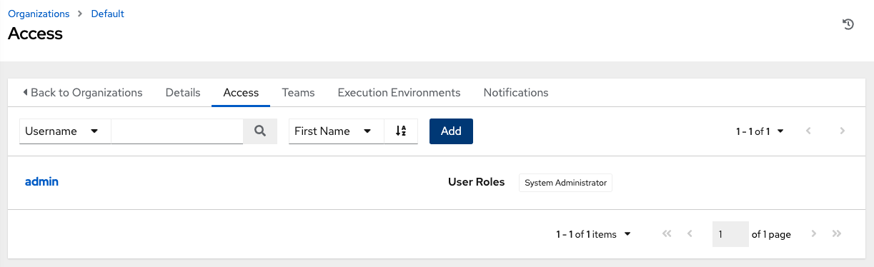Click the Default breadcrumb link
This screenshot has height=267, width=874.
coord(107,14)
